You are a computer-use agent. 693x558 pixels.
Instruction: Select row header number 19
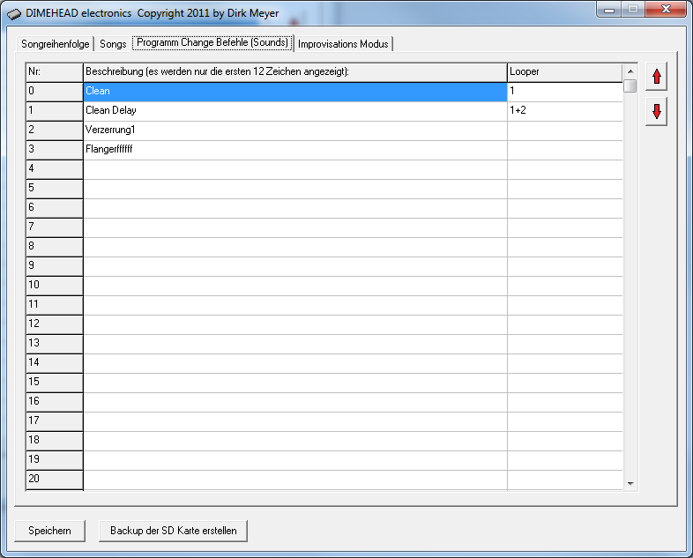point(55,461)
